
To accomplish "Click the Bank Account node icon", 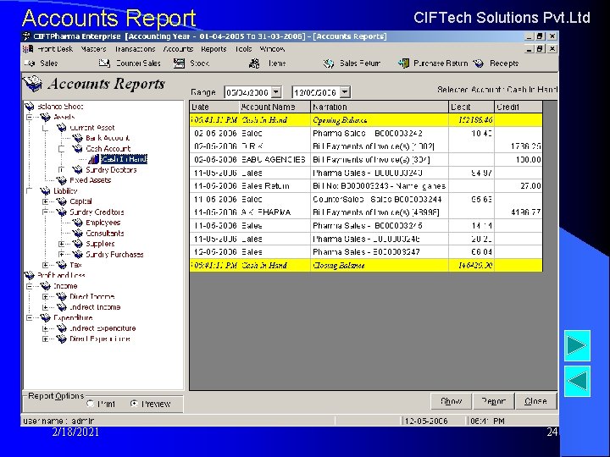I will click(x=78, y=138).
